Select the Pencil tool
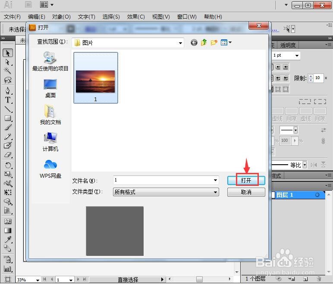This screenshot has height=284, width=333. coord(8,136)
